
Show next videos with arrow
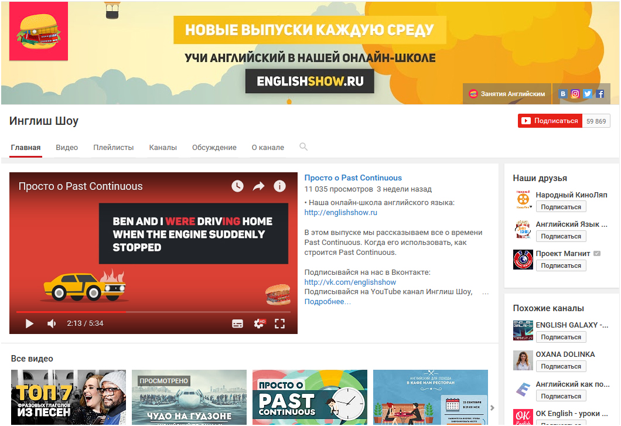(492, 408)
